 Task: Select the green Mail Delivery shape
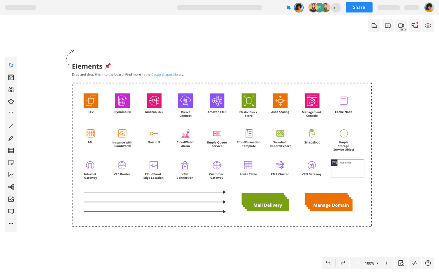[265, 202]
